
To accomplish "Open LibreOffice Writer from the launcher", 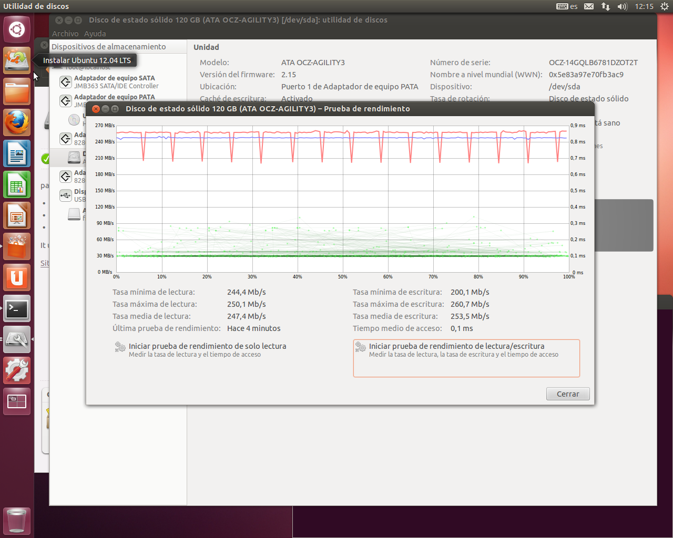I will pyautogui.click(x=17, y=153).
